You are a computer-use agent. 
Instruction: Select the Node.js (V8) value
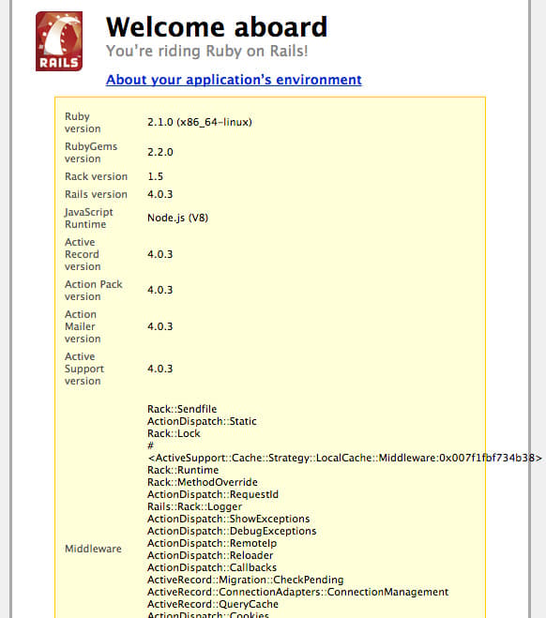tap(178, 218)
